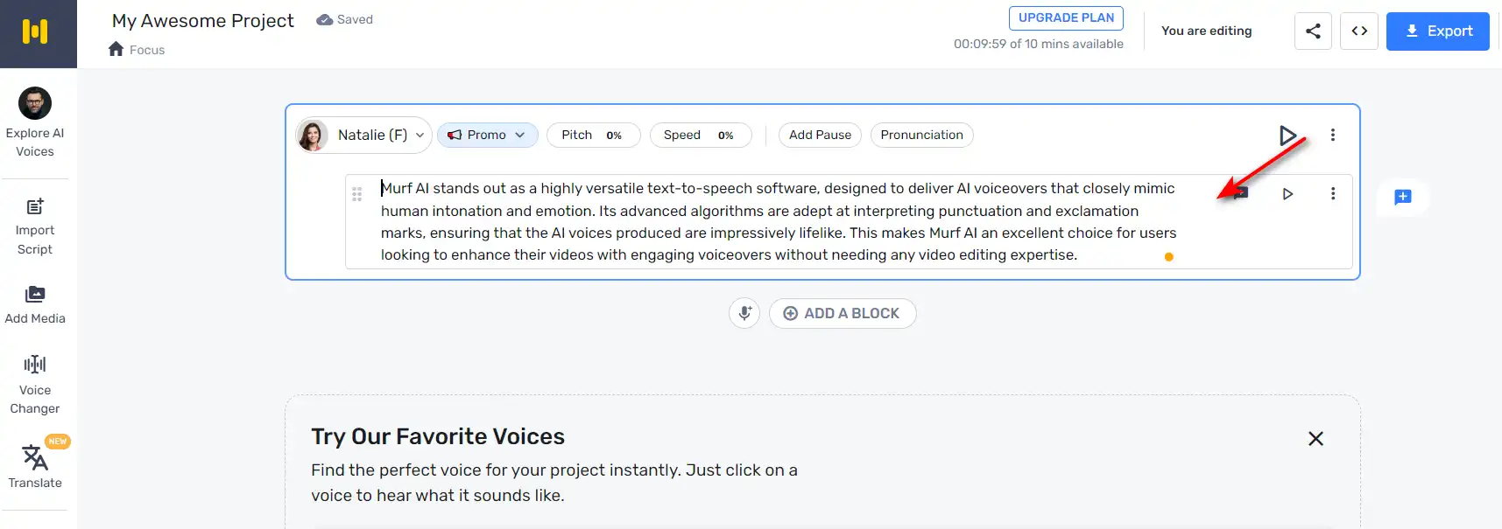Open Pronunciation option
This screenshot has height=529, width=1502.
(921, 135)
